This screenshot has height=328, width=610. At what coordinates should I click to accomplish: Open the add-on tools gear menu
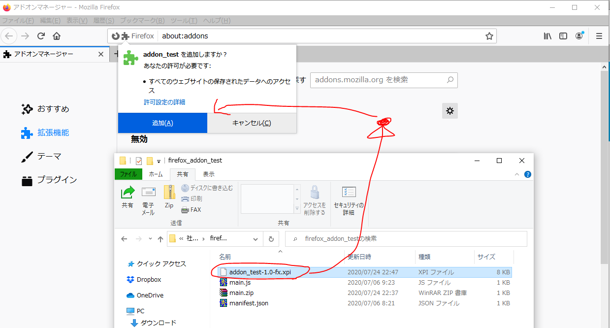click(450, 111)
